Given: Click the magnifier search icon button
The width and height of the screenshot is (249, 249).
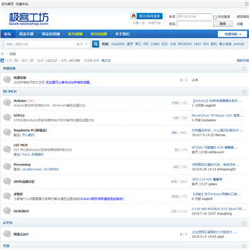Looking at the screenshot, I should pyautogui.click(x=95, y=44).
